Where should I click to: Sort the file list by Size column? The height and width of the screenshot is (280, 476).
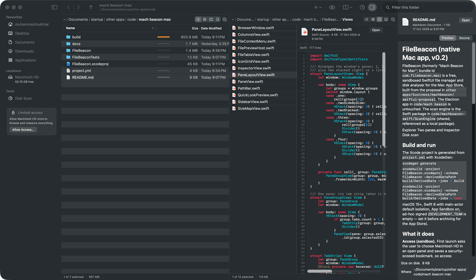(195, 28)
